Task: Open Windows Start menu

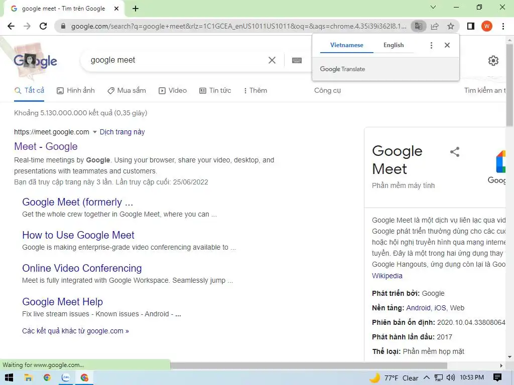Action: pos(9,377)
